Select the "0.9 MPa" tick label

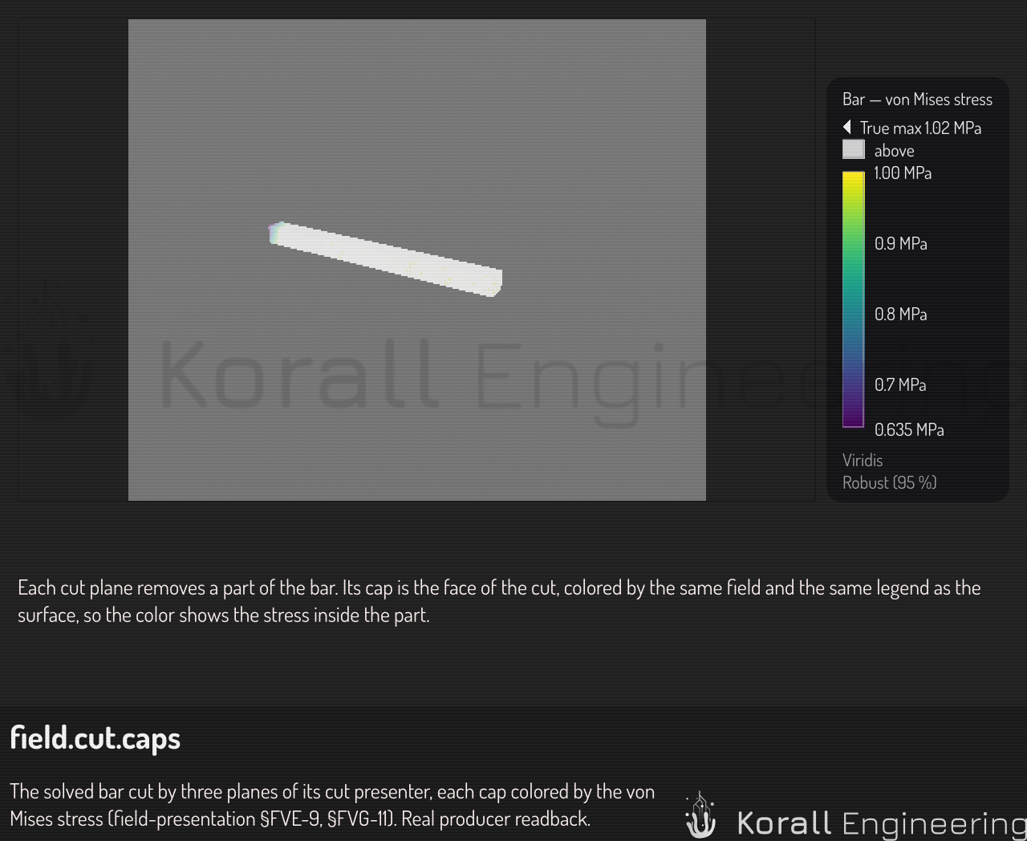tap(900, 244)
